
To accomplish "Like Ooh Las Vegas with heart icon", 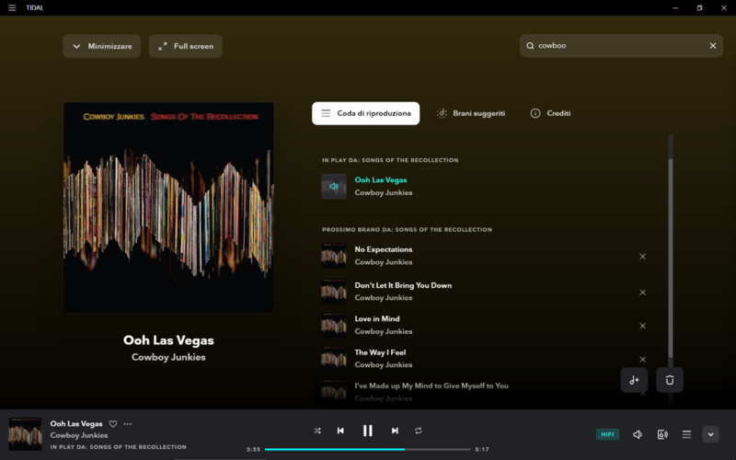I will [x=113, y=424].
